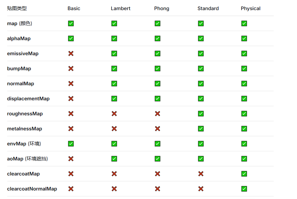Image resolution: width=297 pixels, height=199 pixels.
Task: Click the red cross for aoMap under Basic
Action: pos(71,159)
